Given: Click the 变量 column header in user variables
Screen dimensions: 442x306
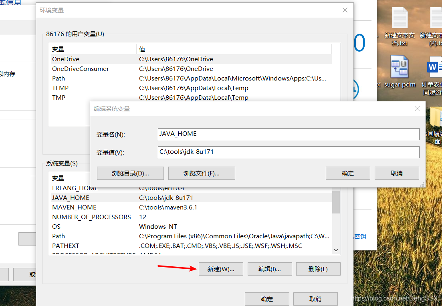Looking at the screenshot, I should 93,49.
